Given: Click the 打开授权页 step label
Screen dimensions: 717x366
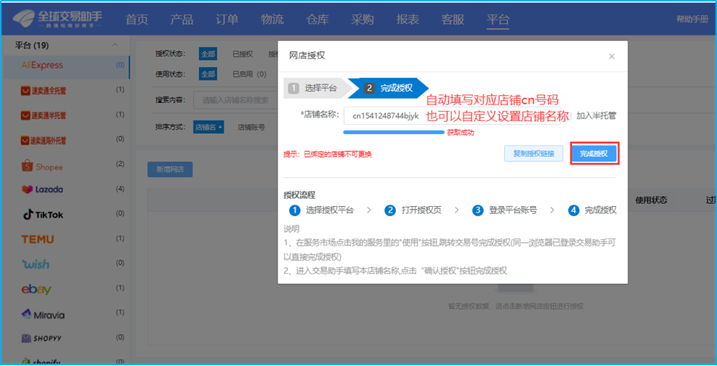Looking at the screenshot, I should (x=421, y=210).
